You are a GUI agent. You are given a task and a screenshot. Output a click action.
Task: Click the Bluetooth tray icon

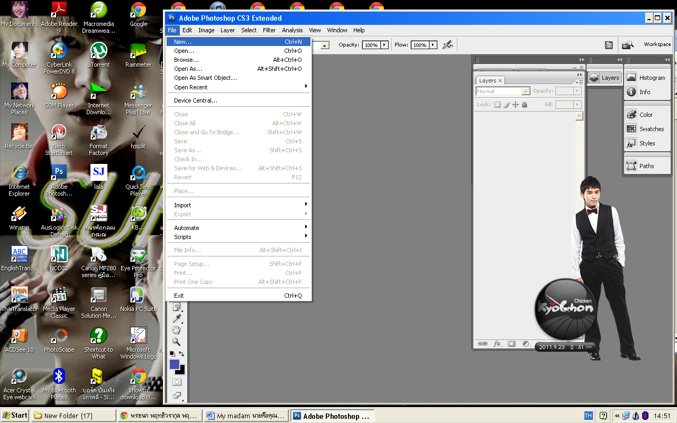coord(645,416)
